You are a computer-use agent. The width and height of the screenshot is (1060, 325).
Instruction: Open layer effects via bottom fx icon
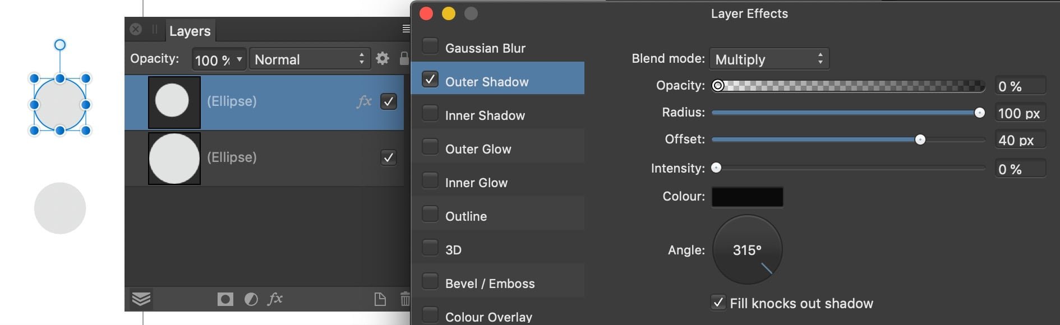(x=275, y=299)
